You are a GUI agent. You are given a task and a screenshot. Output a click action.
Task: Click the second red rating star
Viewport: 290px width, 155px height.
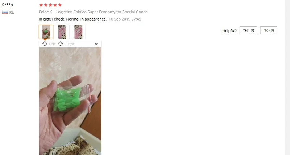pos(46,5)
